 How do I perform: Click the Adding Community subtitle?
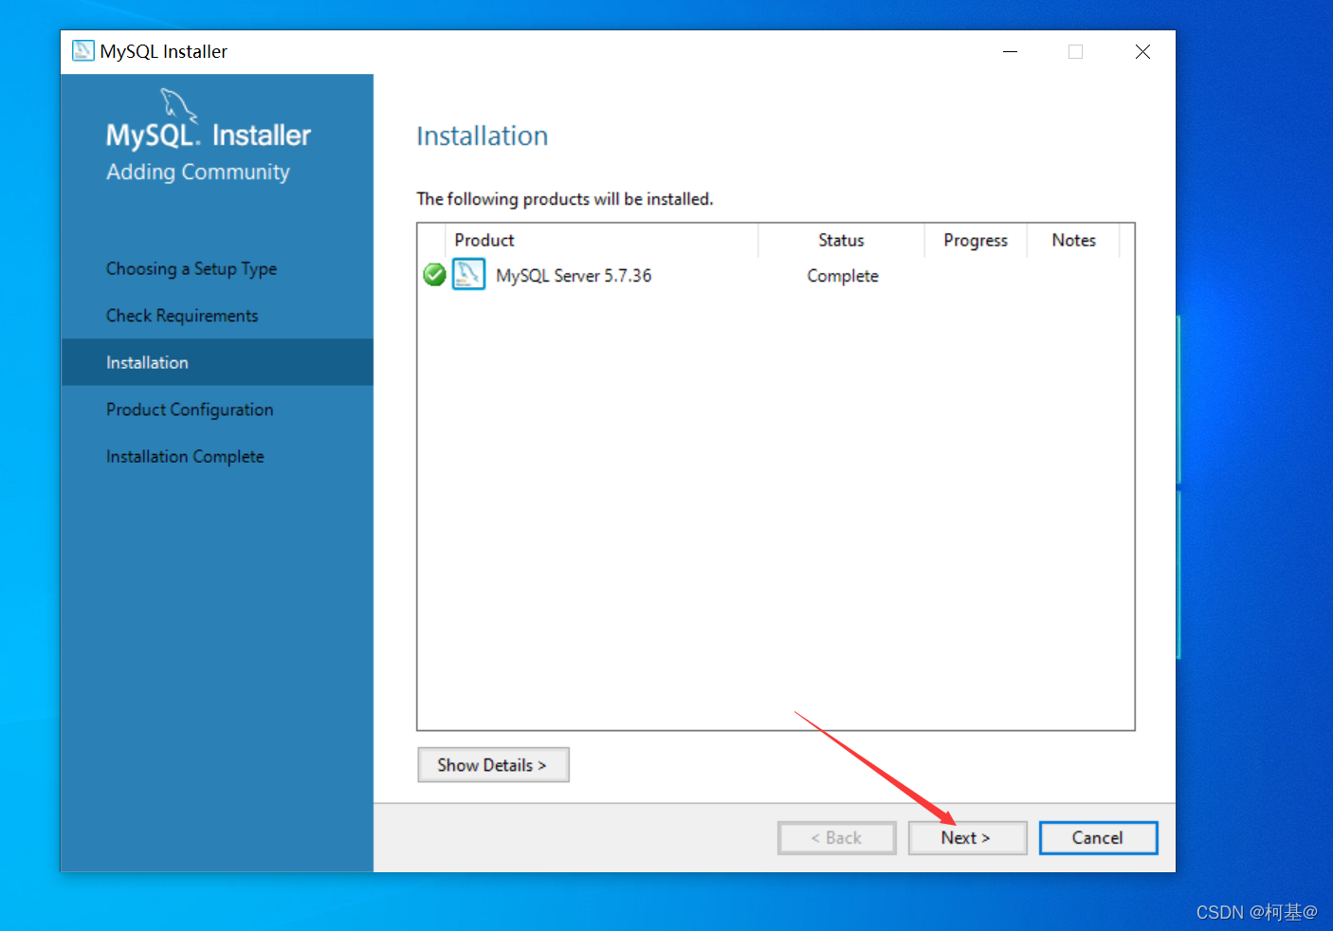click(198, 172)
